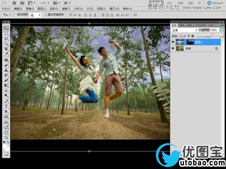
Task: Toggle lock transparent pixels in Layers panel
Action: point(181,36)
